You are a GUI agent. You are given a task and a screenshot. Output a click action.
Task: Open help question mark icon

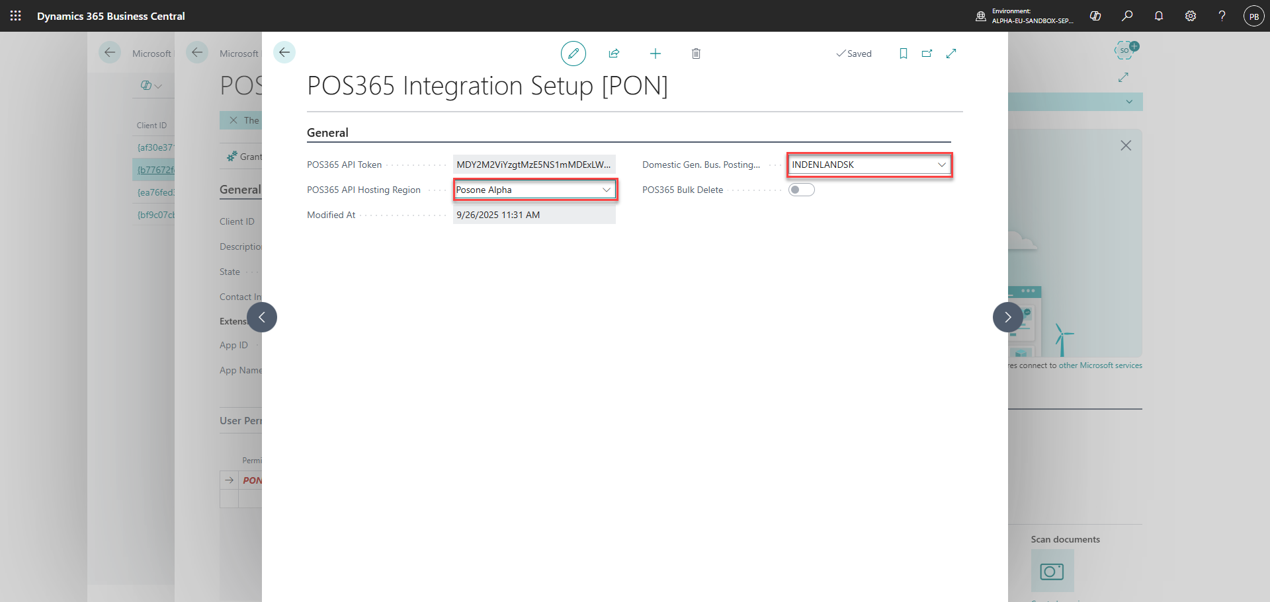pos(1222,16)
